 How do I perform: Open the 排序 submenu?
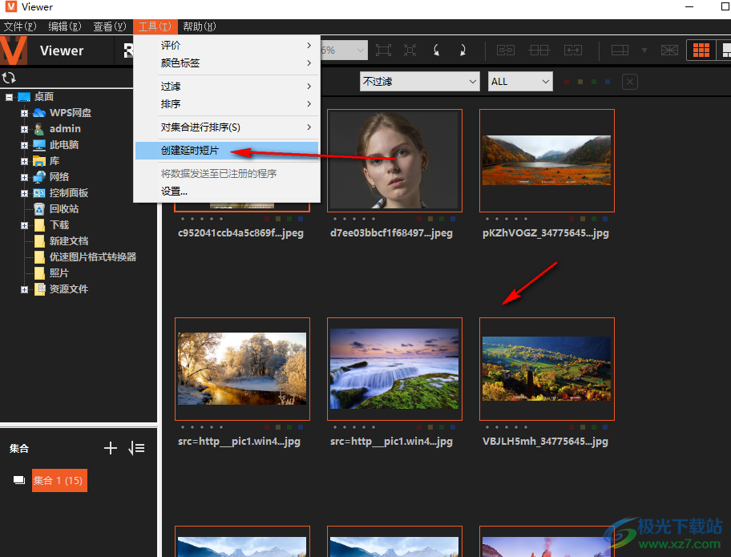(x=227, y=104)
